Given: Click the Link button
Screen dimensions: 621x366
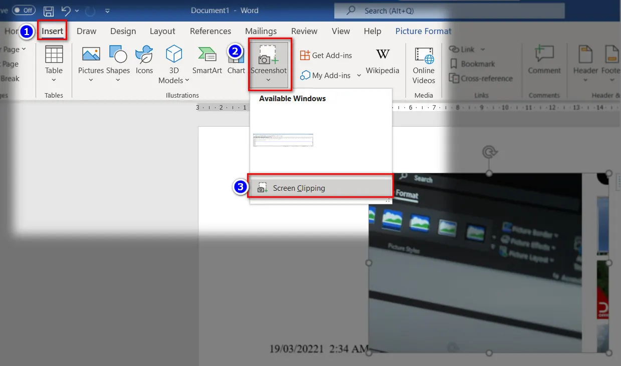Looking at the screenshot, I should (x=462, y=49).
